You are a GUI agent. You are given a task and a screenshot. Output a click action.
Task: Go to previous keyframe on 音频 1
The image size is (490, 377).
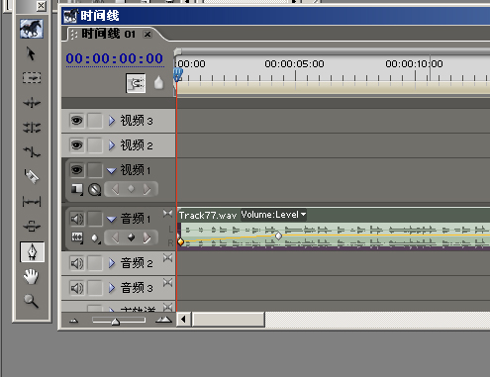pyautogui.click(x=115, y=237)
